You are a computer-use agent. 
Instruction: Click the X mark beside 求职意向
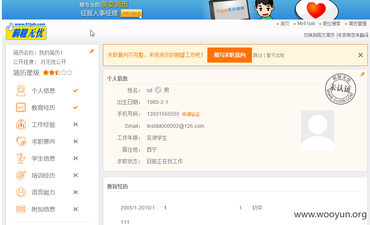pyautogui.click(x=76, y=141)
